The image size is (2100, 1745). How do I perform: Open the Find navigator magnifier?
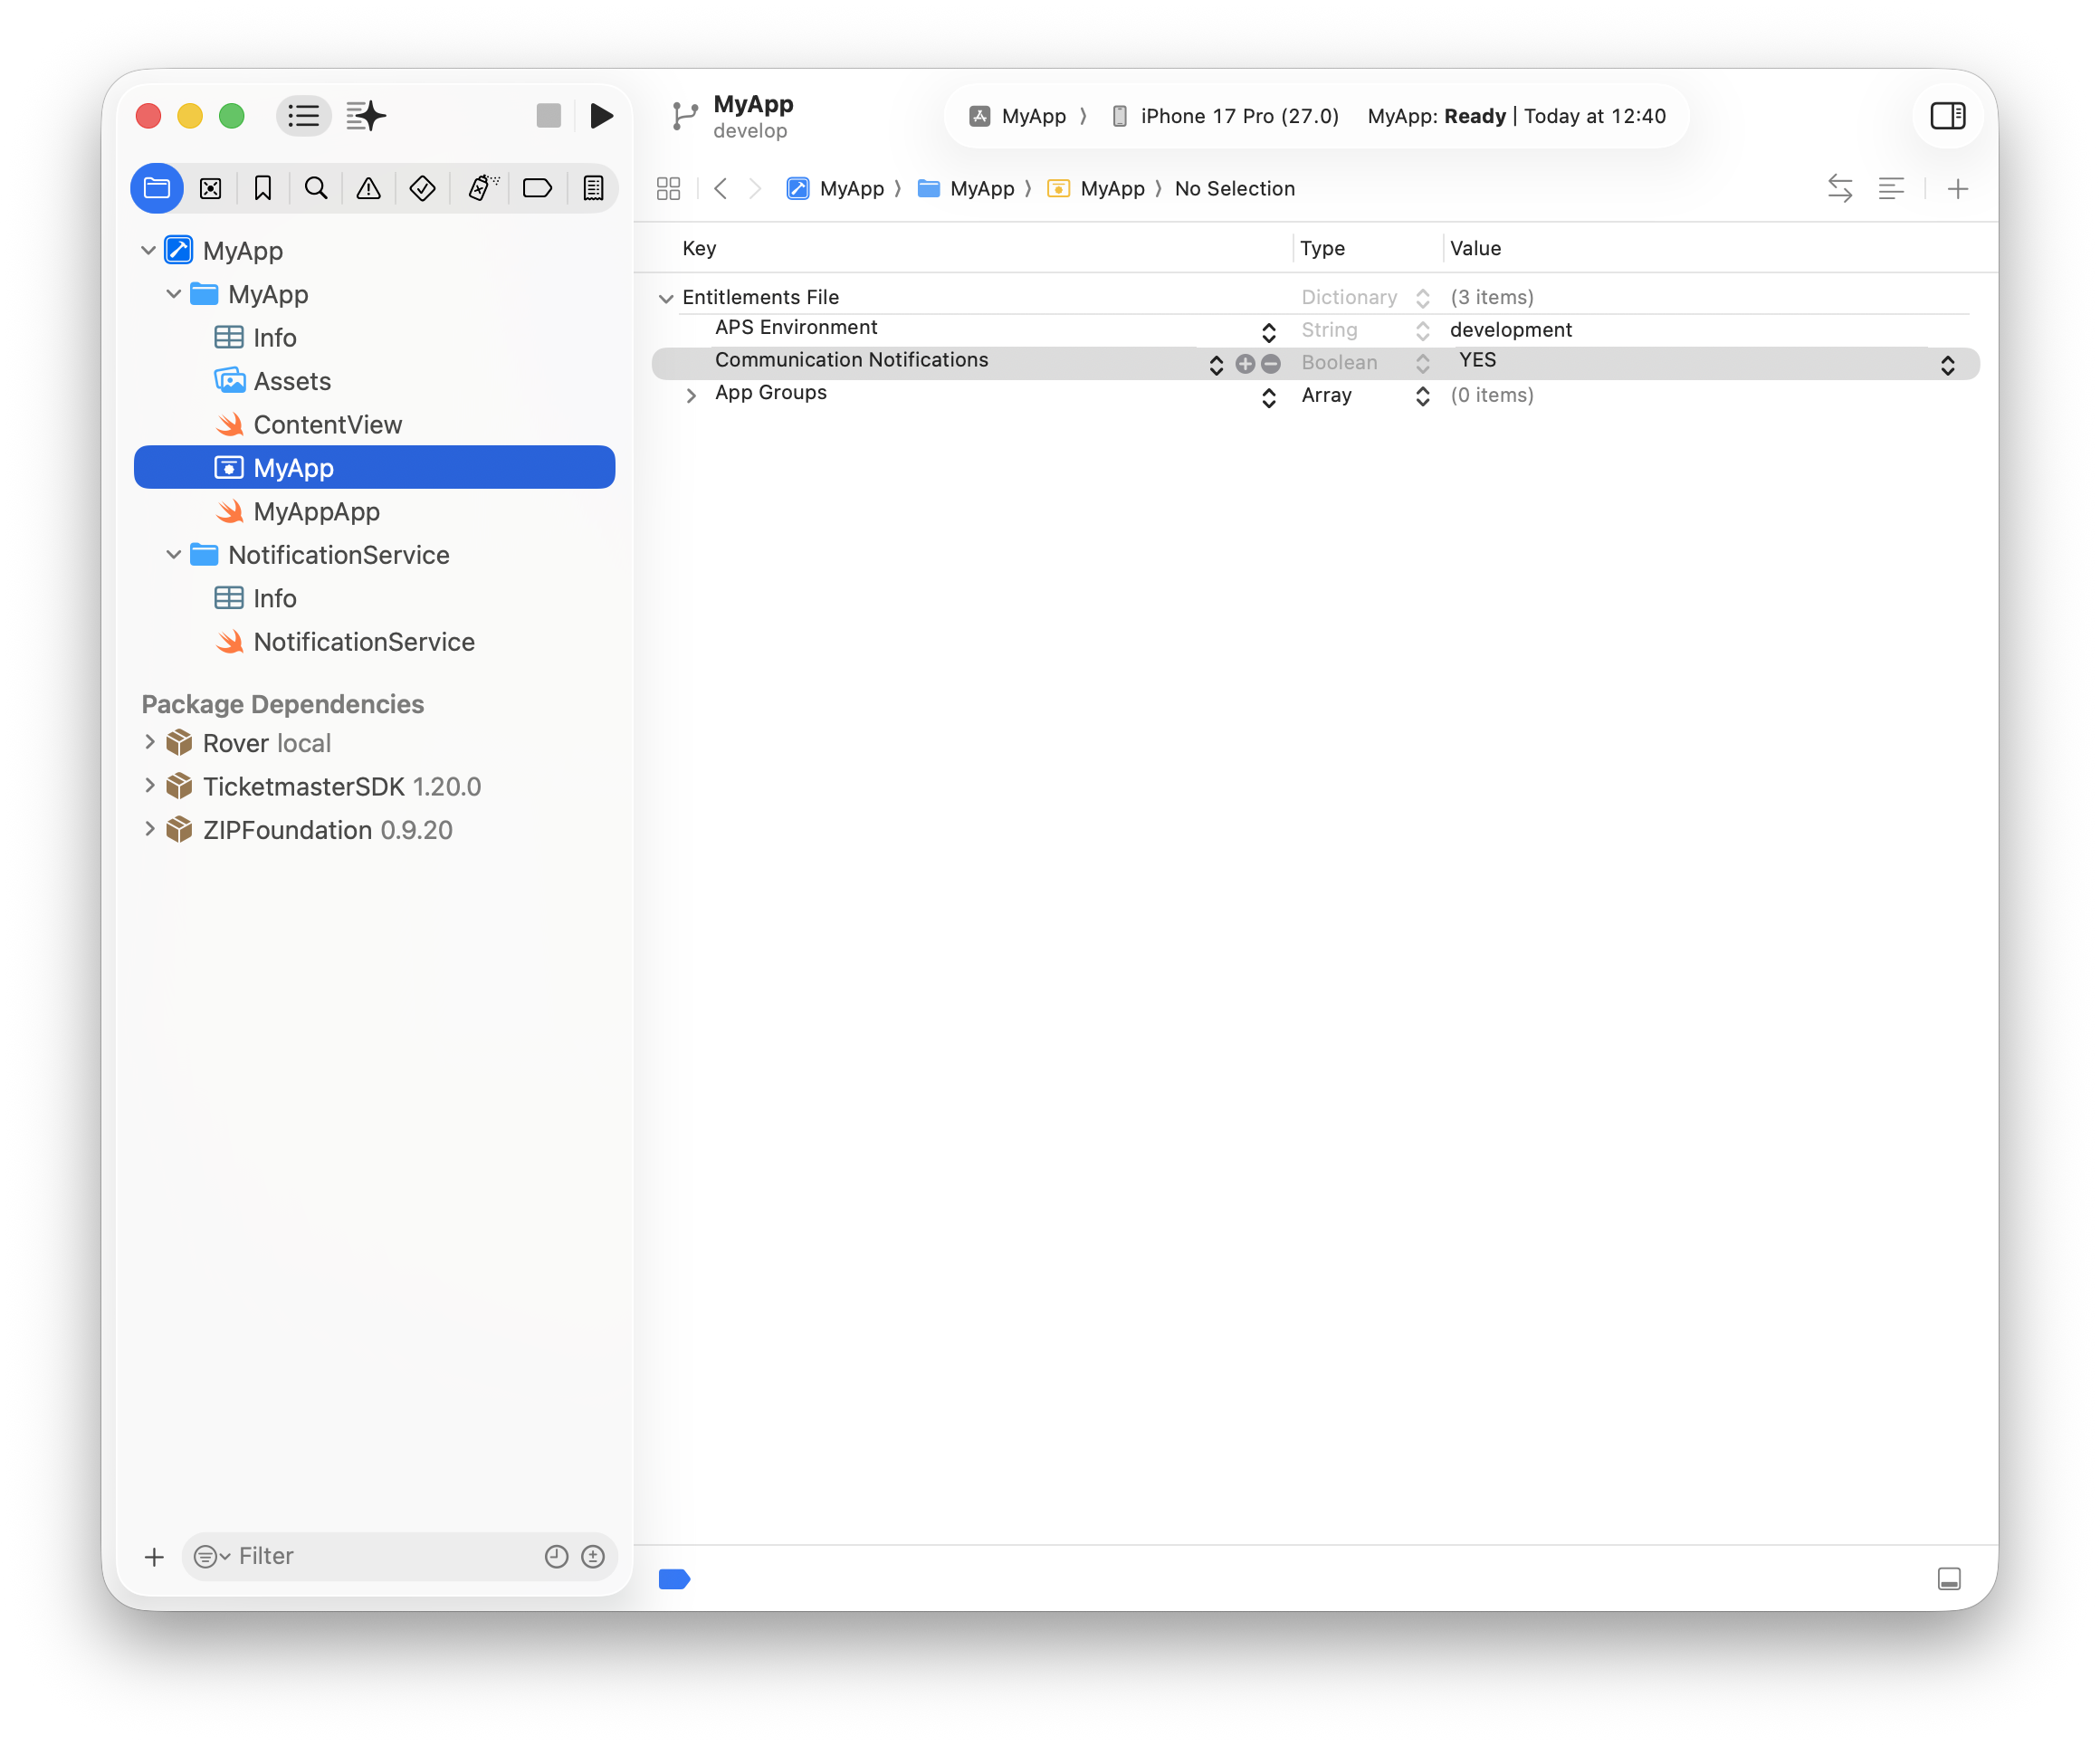pyautogui.click(x=316, y=188)
